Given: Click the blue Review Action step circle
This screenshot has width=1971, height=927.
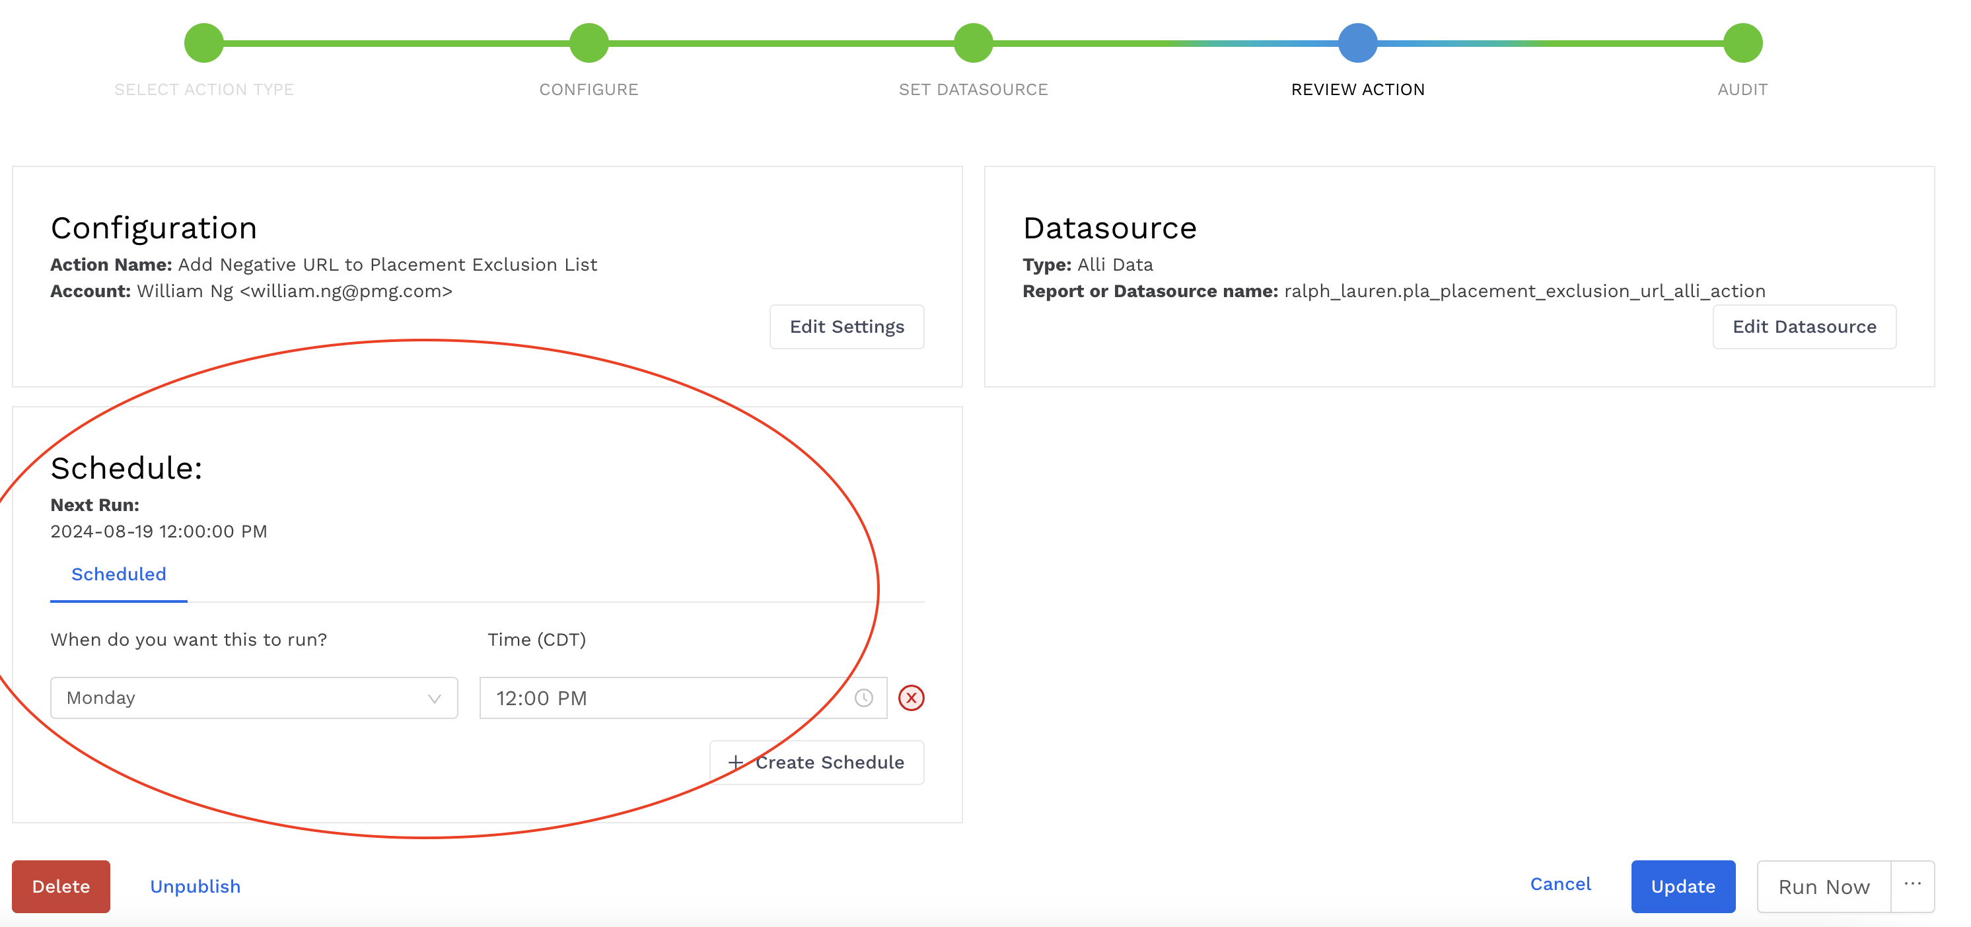Looking at the screenshot, I should point(1357,43).
